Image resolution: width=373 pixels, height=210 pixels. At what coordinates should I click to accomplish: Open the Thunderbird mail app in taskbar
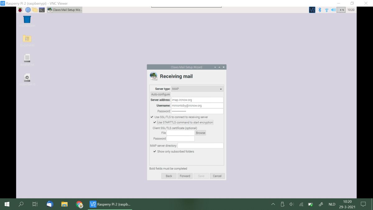tap(50, 204)
